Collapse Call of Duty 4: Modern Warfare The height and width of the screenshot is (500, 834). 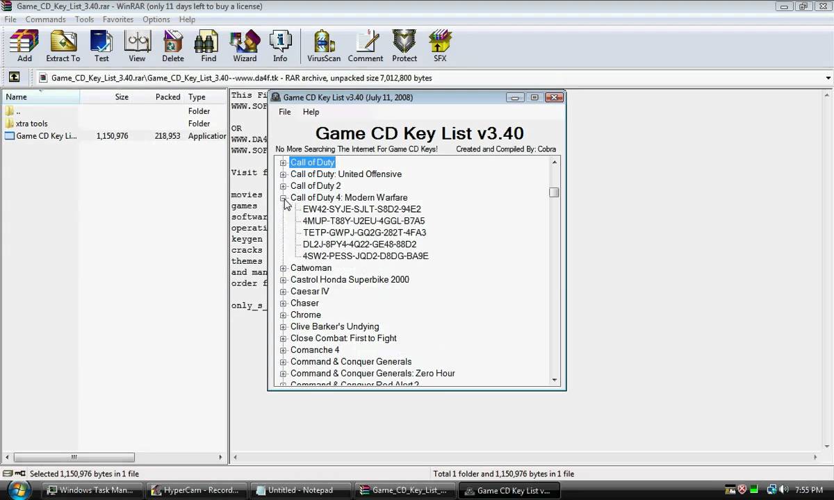click(283, 198)
